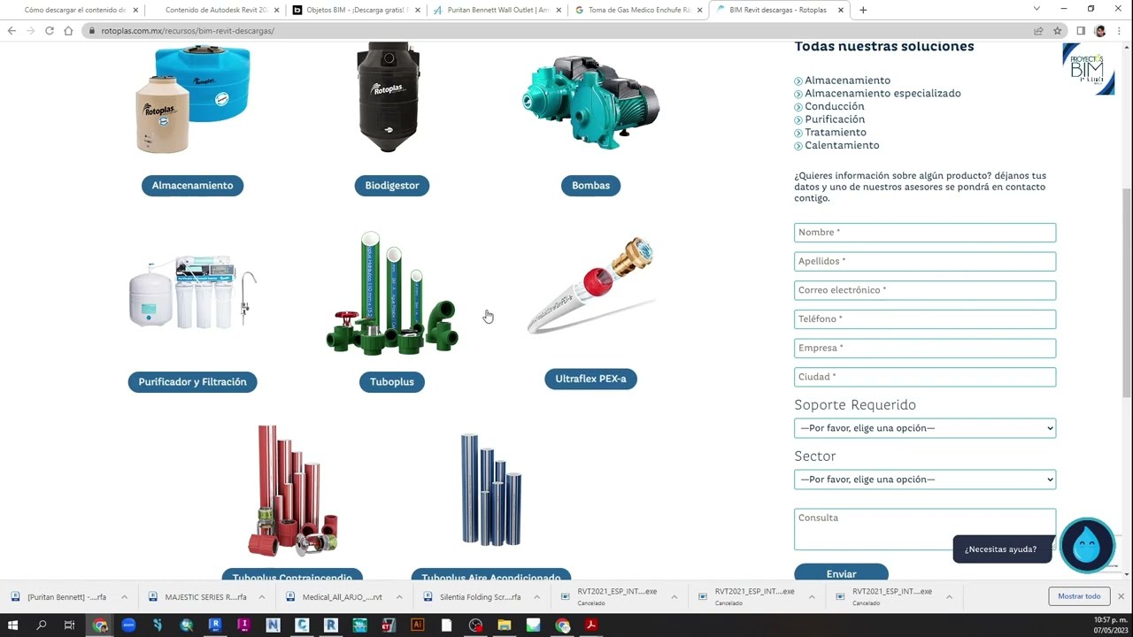
Task: Open the Chrome profile avatar
Action: (x=1100, y=31)
